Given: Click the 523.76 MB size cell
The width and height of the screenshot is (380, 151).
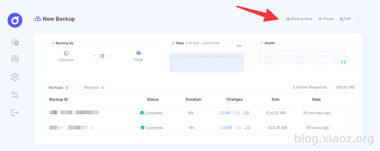Looking at the screenshot, I should coord(277,128).
